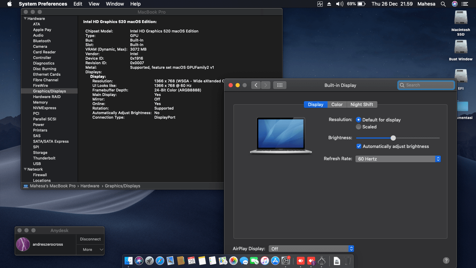Open the More dropdown in Anydesk
Viewport: 476px width, 268px height.
coord(90,250)
